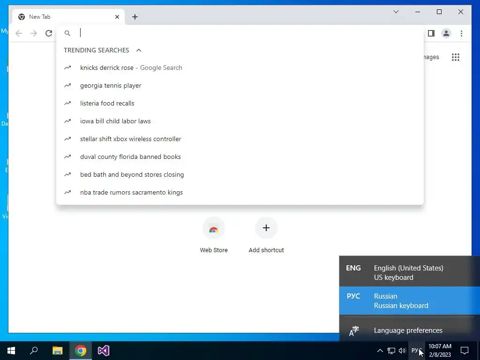Select georgia tennis player suggestion

(240, 85)
